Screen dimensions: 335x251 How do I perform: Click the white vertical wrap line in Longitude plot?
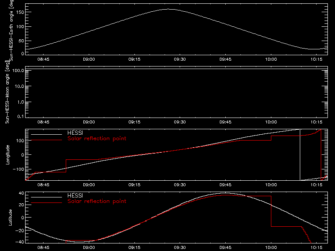click(300, 155)
